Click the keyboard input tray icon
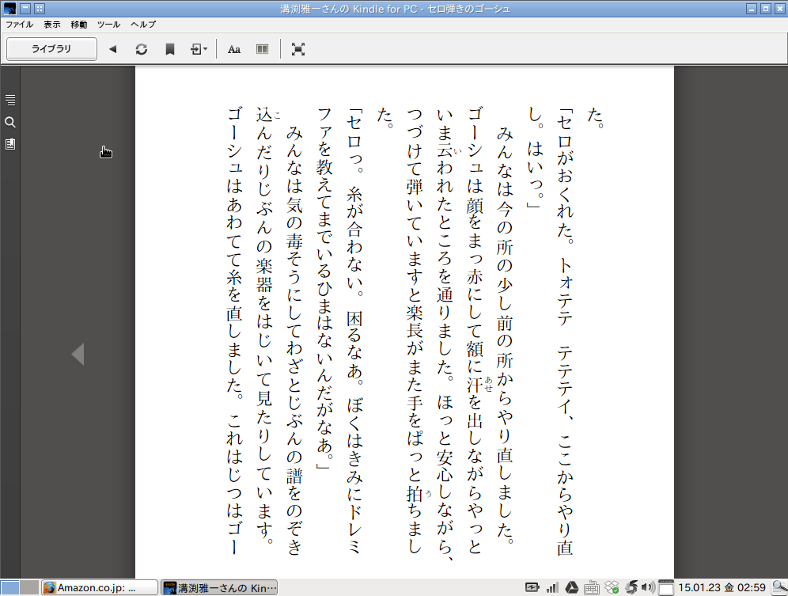Image resolution: width=788 pixels, height=596 pixels. pos(592,587)
